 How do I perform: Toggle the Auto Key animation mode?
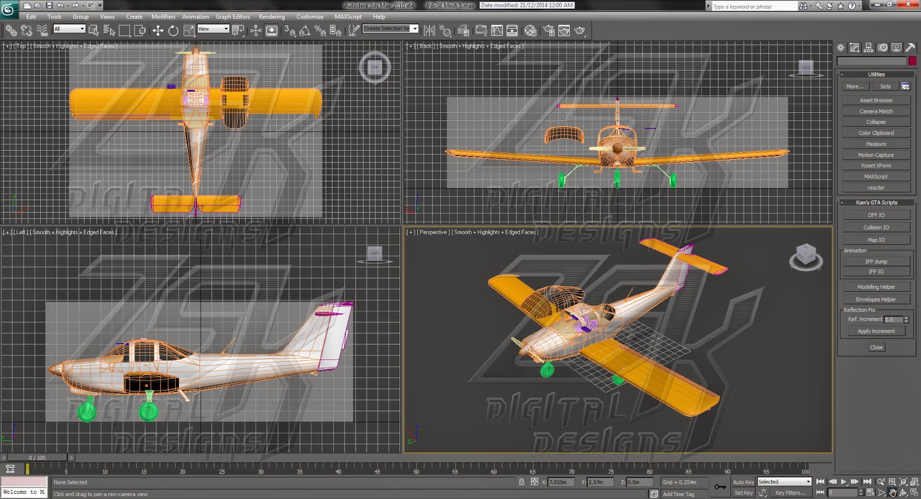click(743, 482)
